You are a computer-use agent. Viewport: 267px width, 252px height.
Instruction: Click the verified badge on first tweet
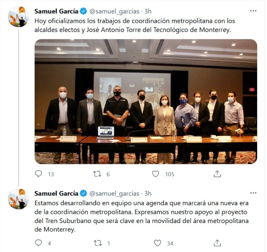[x=83, y=11]
